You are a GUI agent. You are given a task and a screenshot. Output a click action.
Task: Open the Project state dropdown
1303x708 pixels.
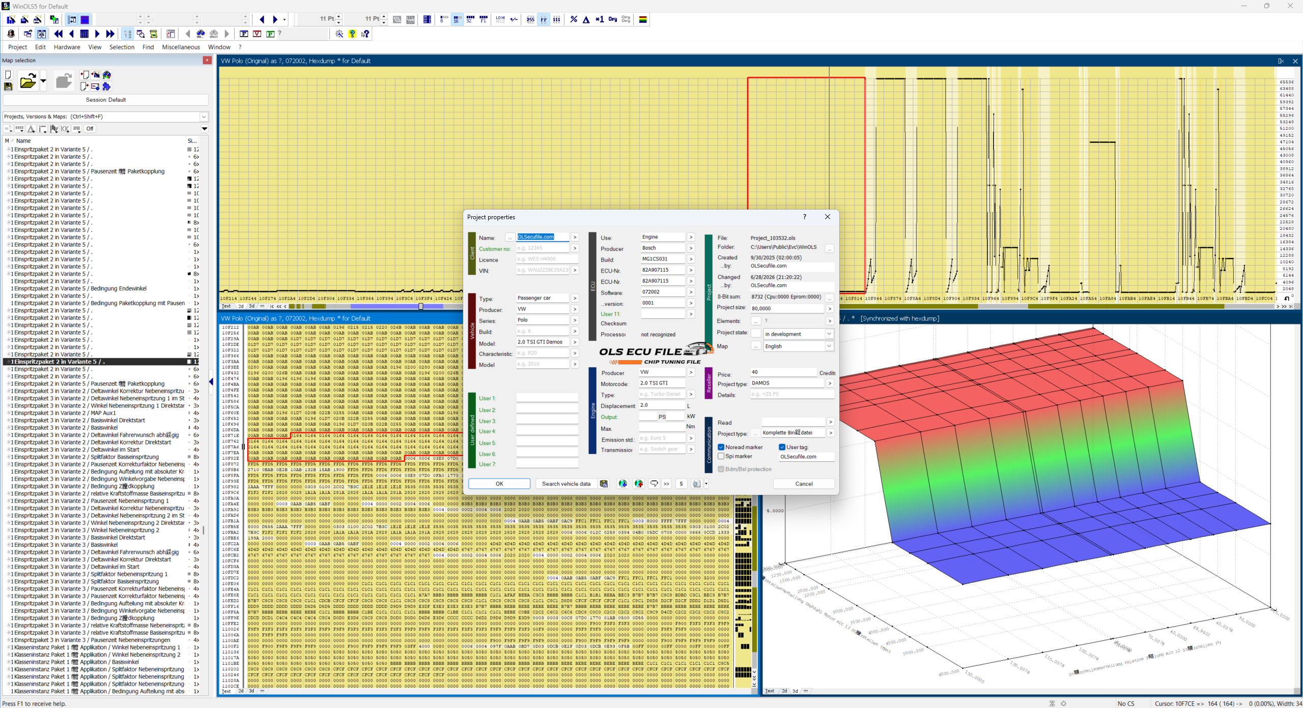829,334
